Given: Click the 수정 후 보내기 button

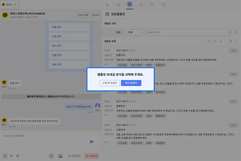Looking at the screenshot, I should 110,83.
